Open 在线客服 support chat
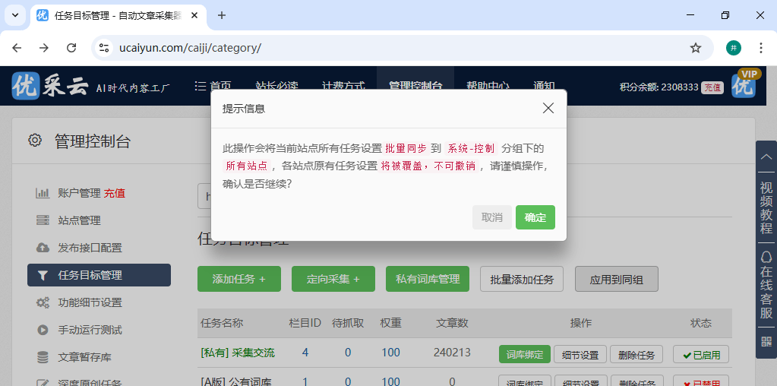The height and width of the screenshot is (386, 777). click(x=766, y=285)
